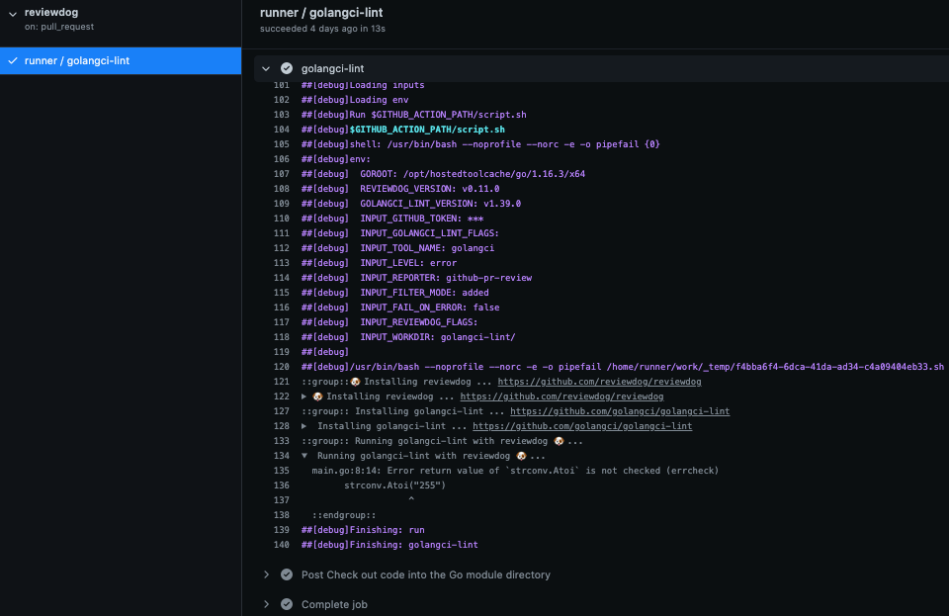
Task: Click the "INPUT_TOOL_NAME: golangci" line
Action: coord(427,248)
